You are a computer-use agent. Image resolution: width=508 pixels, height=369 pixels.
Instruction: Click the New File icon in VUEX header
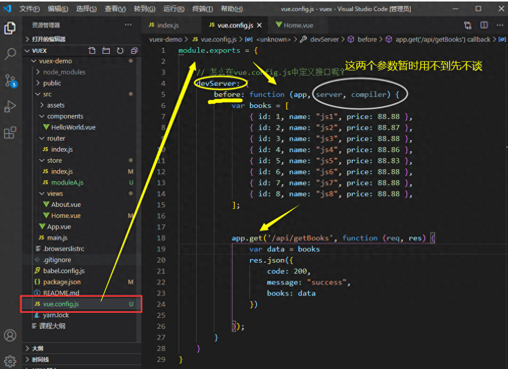pyautogui.click(x=92, y=50)
